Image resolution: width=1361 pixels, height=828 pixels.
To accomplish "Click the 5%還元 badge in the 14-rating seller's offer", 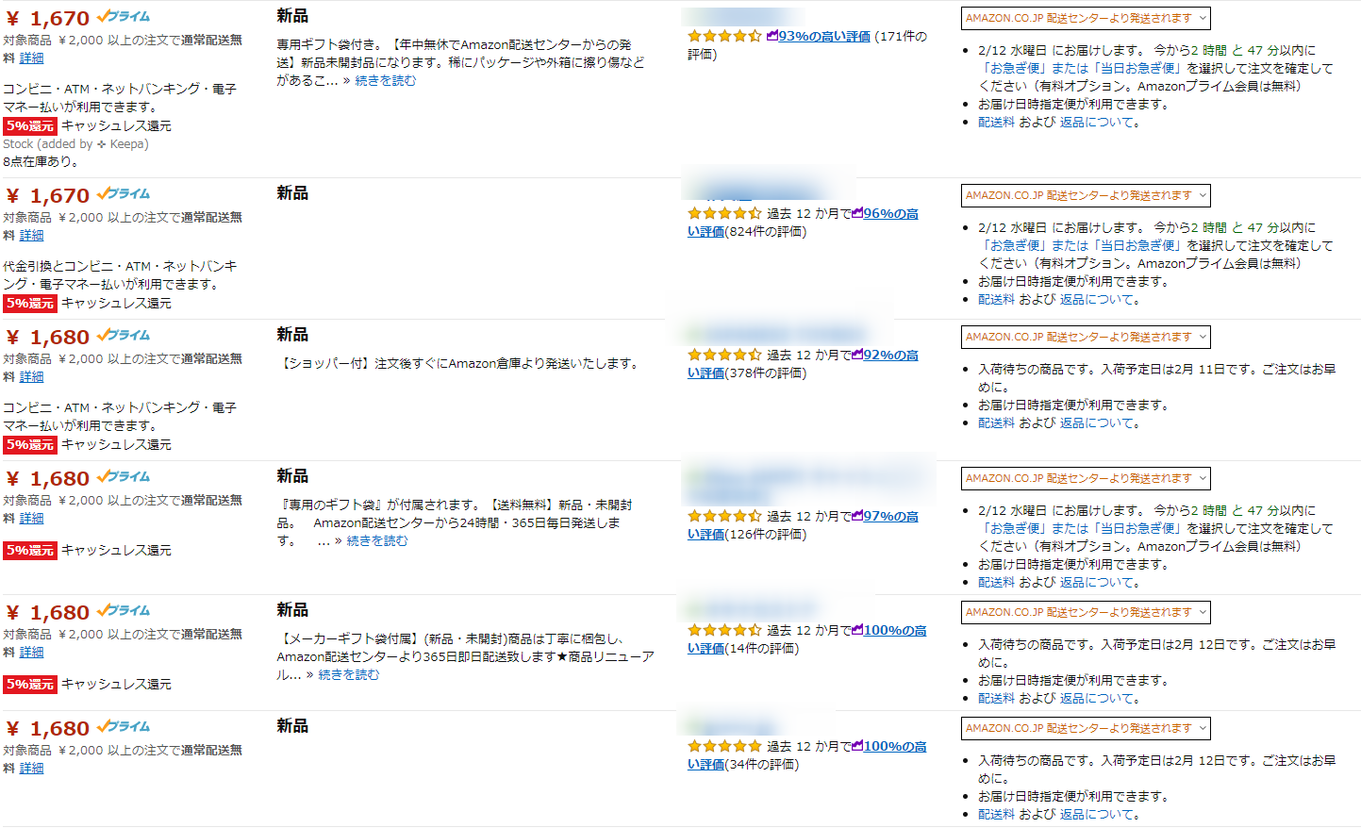I will coord(30,684).
